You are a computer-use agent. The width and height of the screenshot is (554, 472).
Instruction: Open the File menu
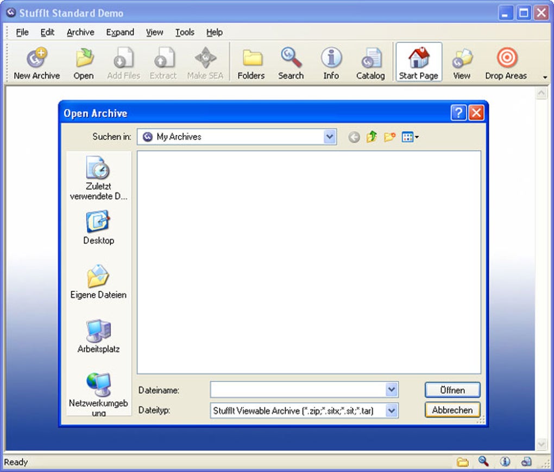[x=22, y=32]
